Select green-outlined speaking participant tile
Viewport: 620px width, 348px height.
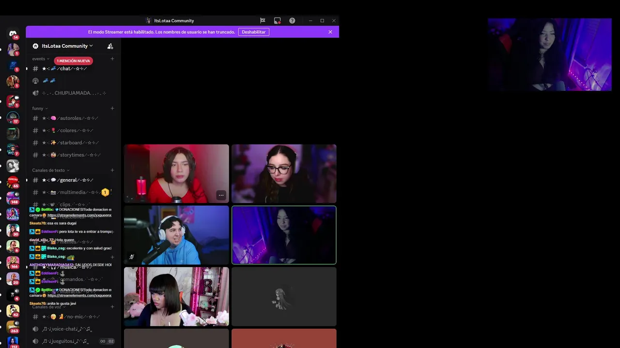click(x=284, y=235)
